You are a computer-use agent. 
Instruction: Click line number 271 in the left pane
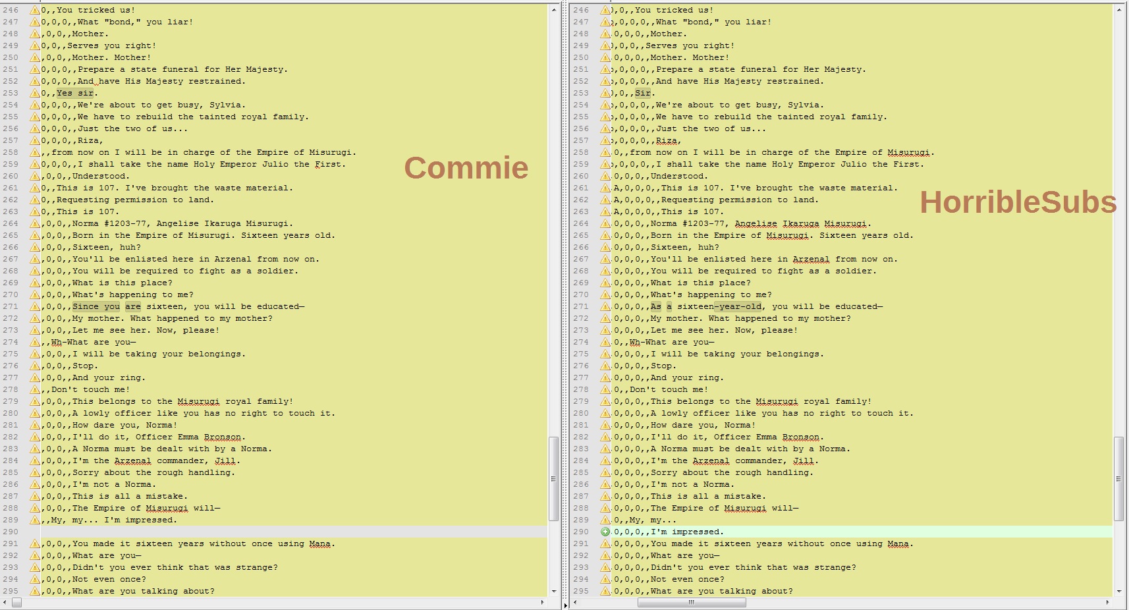(10, 306)
